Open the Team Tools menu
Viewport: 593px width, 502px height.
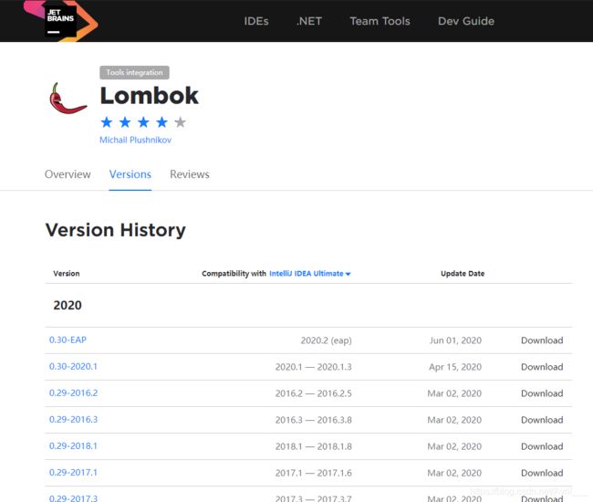[x=380, y=21]
